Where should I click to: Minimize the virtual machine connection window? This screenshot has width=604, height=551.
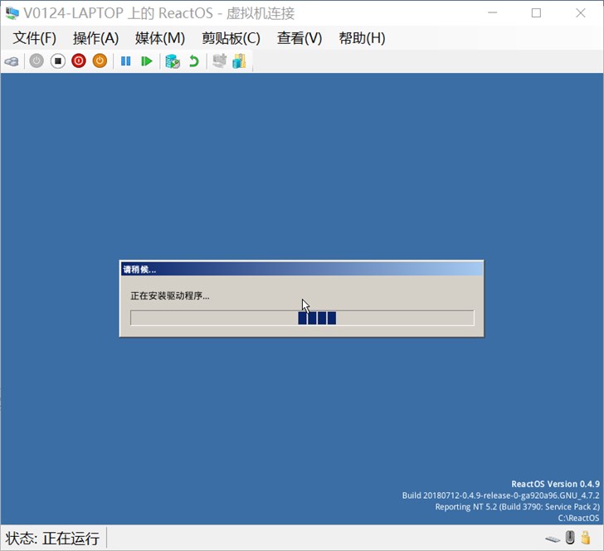(492, 12)
